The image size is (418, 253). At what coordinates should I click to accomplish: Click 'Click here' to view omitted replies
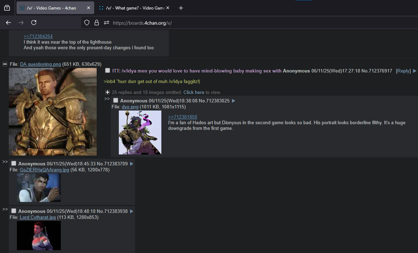[194, 92]
